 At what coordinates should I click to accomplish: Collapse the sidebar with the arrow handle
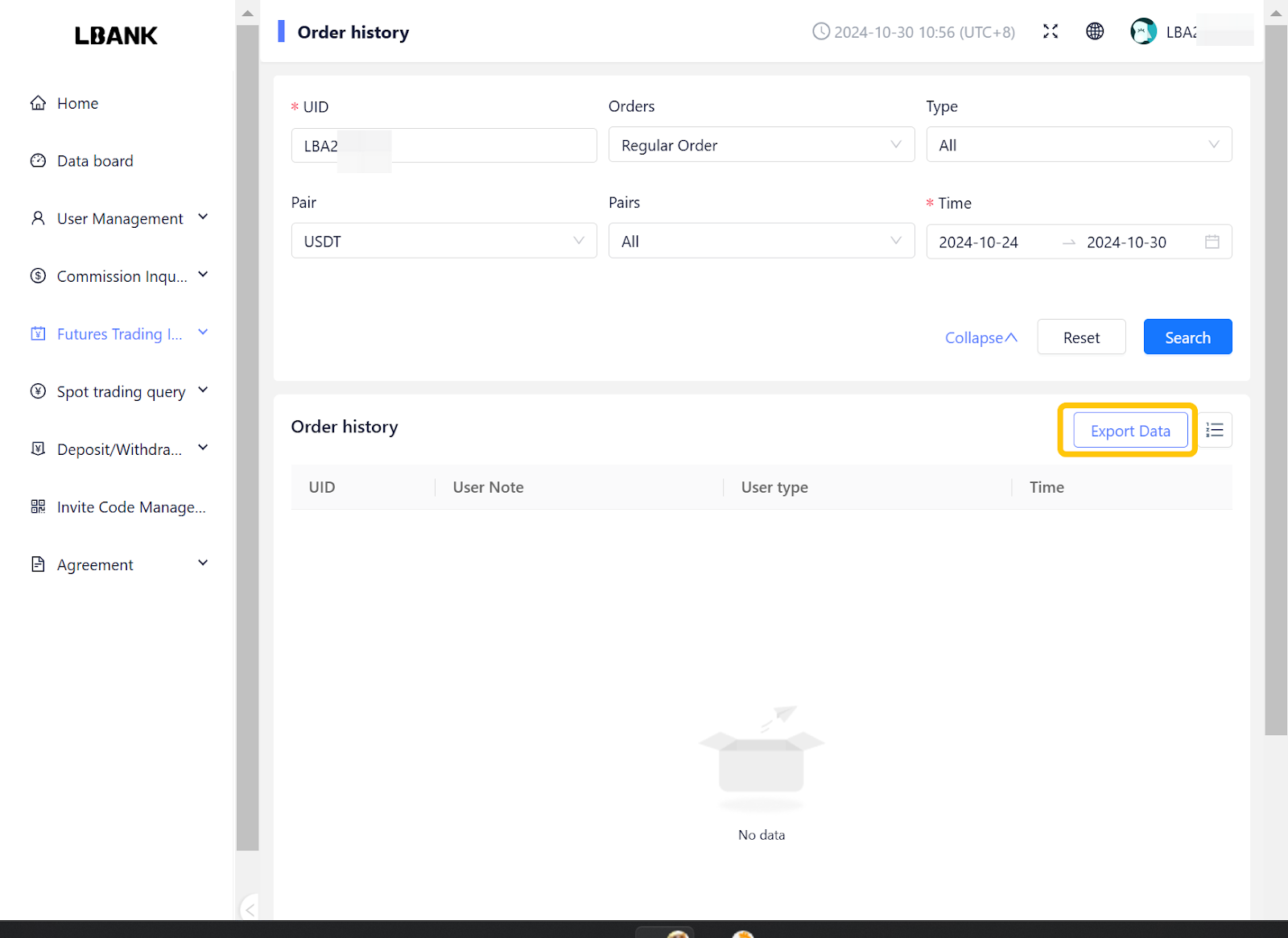[250, 910]
